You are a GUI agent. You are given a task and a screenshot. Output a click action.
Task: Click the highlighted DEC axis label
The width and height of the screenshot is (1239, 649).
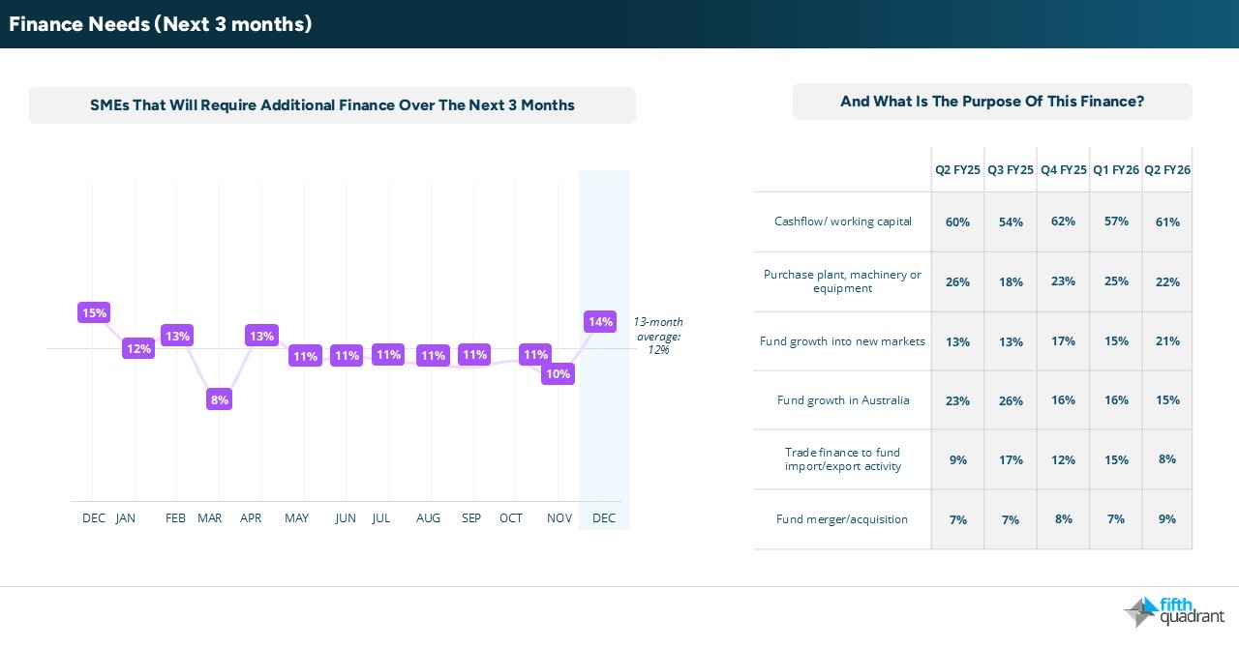point(603,518)
